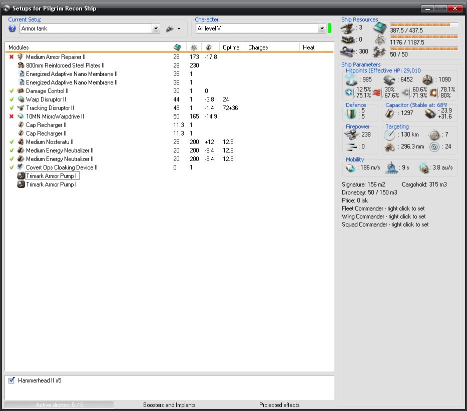
Task: Toggle the Damage Control II active checkmark
Action: pos(12,91)
